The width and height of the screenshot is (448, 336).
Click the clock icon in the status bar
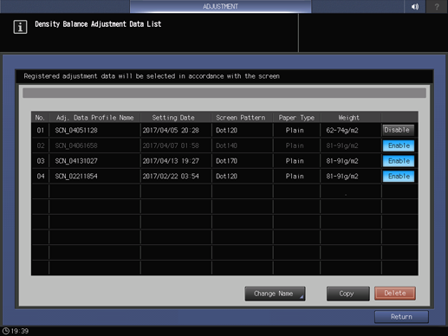click(6, 331)
